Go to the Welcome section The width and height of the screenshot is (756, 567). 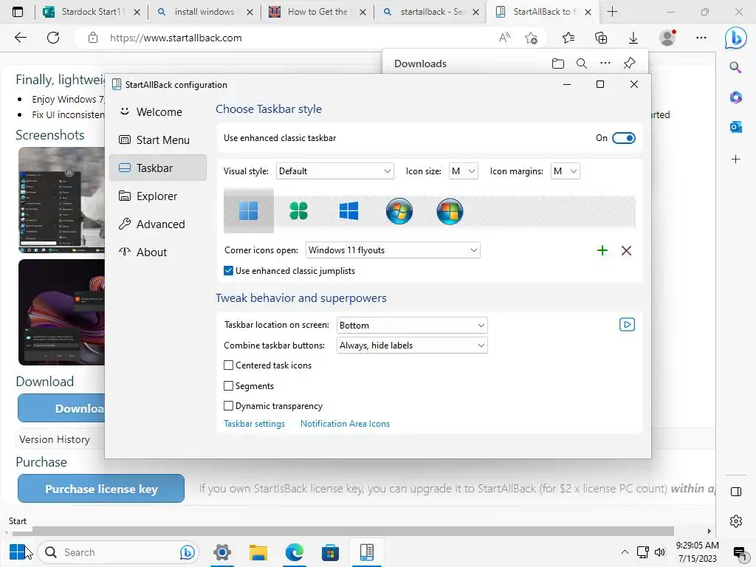[158, 112]
